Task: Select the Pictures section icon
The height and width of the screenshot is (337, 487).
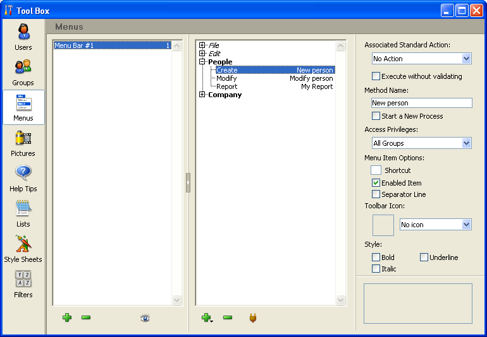Action: tap(23, 143)
